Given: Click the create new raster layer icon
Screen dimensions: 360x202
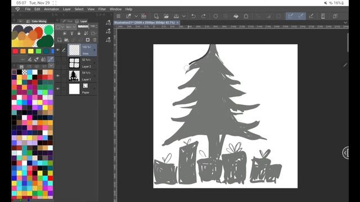Looking at the screenshot, I should coord(60,40).
